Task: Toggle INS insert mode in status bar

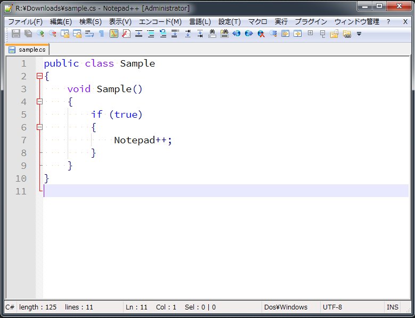Action: (x=392, y=307)
